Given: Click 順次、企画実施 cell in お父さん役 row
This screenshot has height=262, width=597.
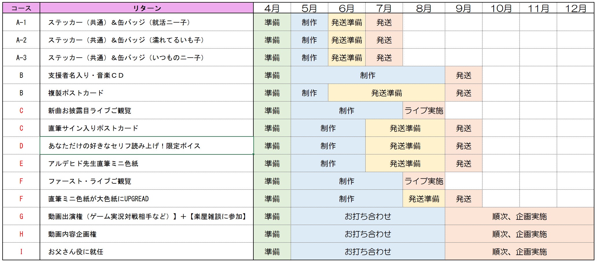Looking at the screenshot, I should point(519,252).
